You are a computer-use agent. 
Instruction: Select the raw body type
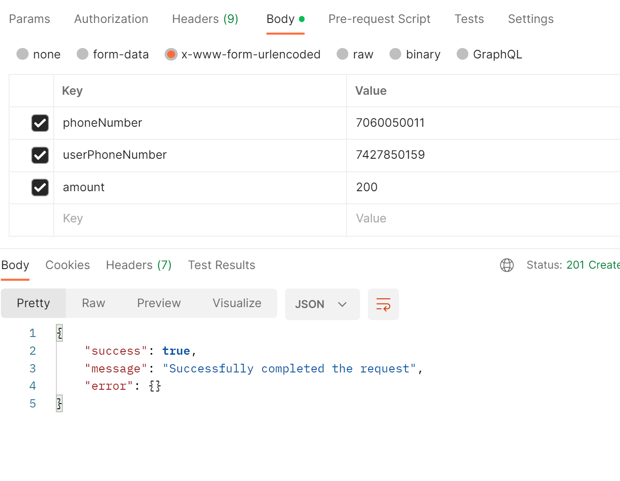(355, 54)
